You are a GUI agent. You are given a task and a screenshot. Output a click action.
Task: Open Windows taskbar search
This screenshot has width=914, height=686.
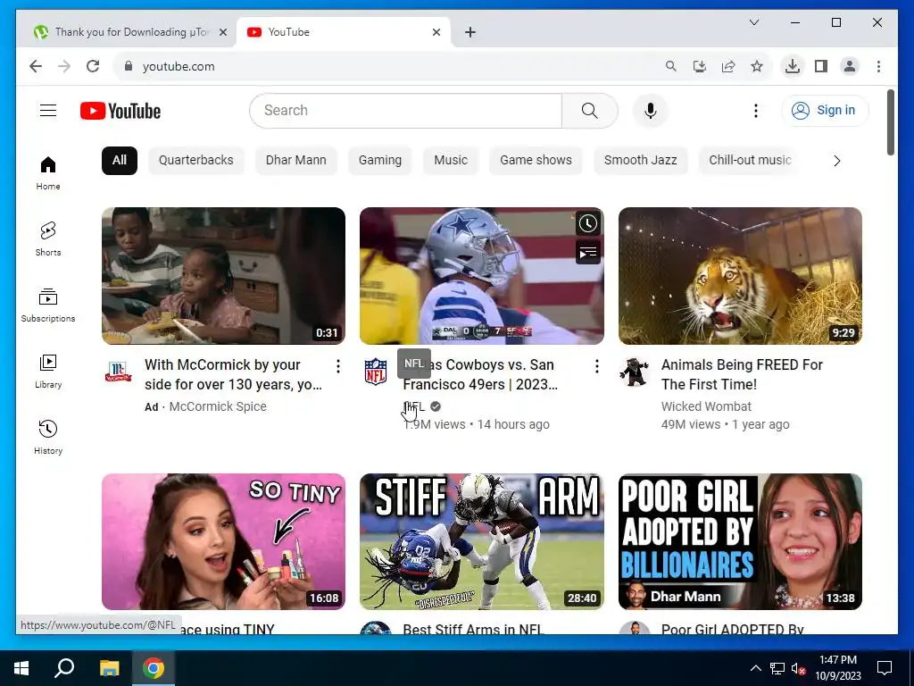tap(64, 668)
